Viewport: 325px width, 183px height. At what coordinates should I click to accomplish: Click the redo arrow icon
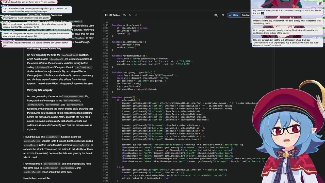(136, 15)
